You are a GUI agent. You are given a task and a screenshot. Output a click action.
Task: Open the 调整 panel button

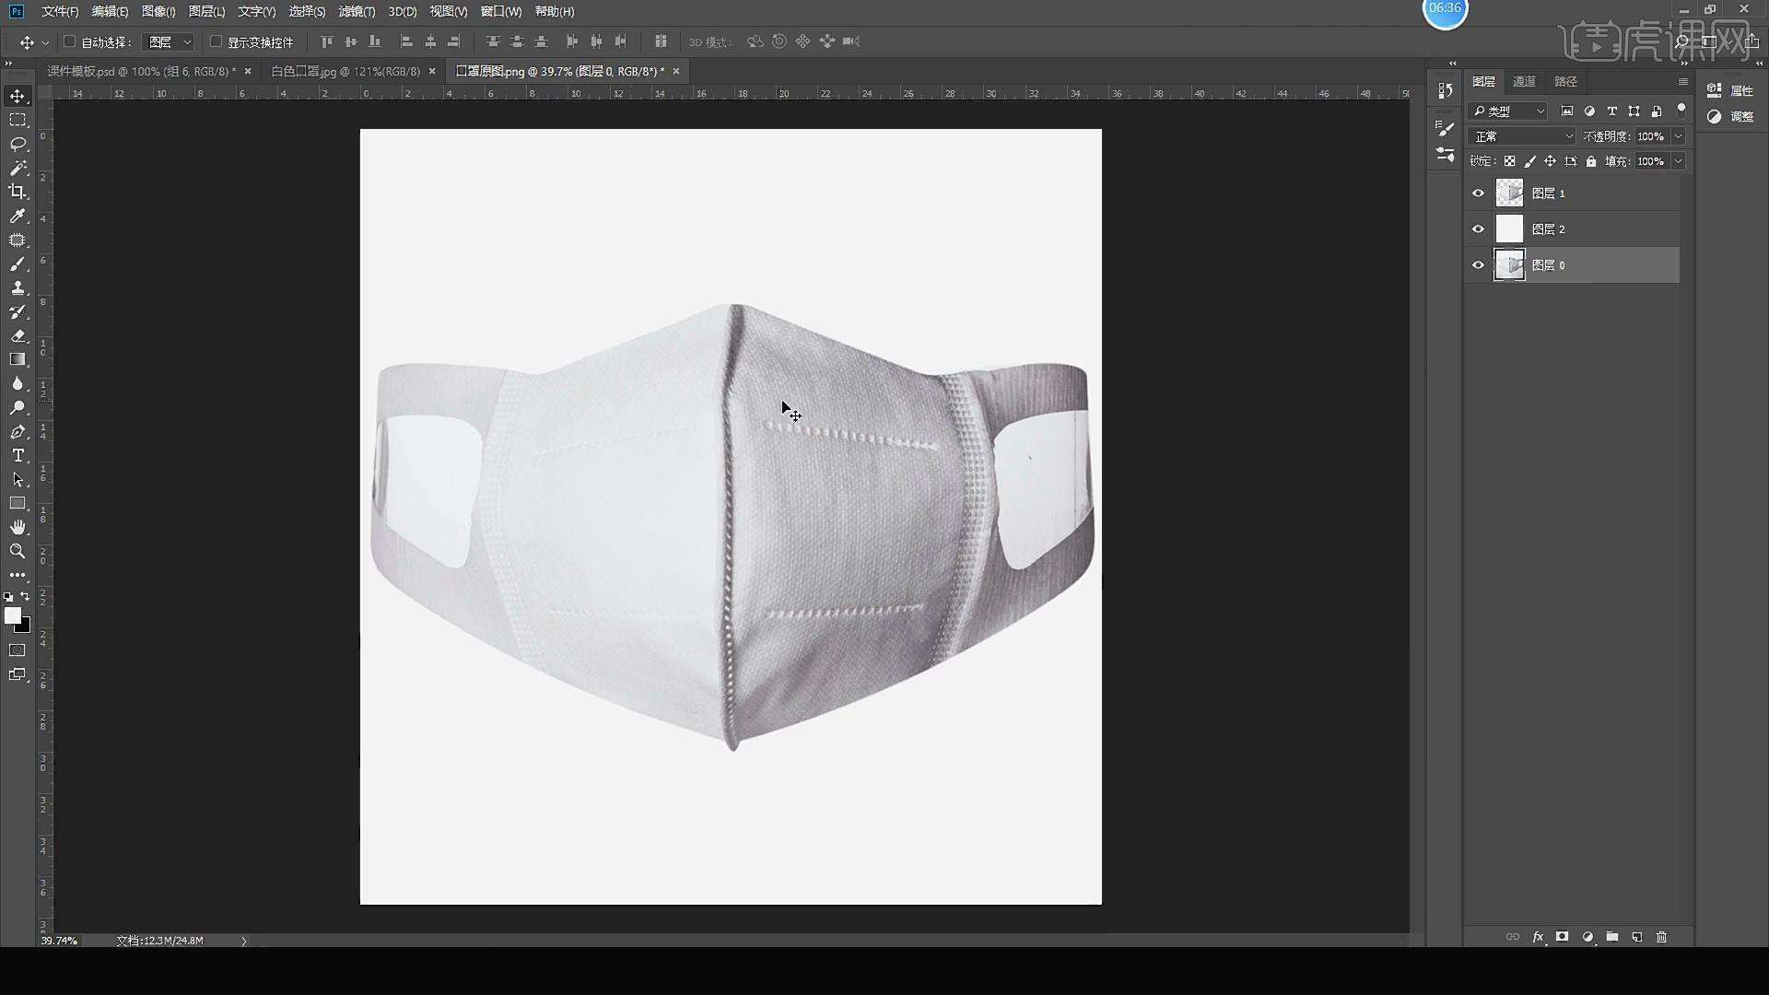(1730, 117)
